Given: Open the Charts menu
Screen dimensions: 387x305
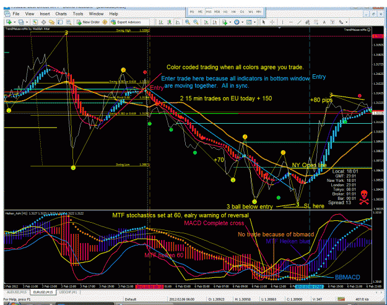Looking at the screenshot, I should [x=61, y=14].
